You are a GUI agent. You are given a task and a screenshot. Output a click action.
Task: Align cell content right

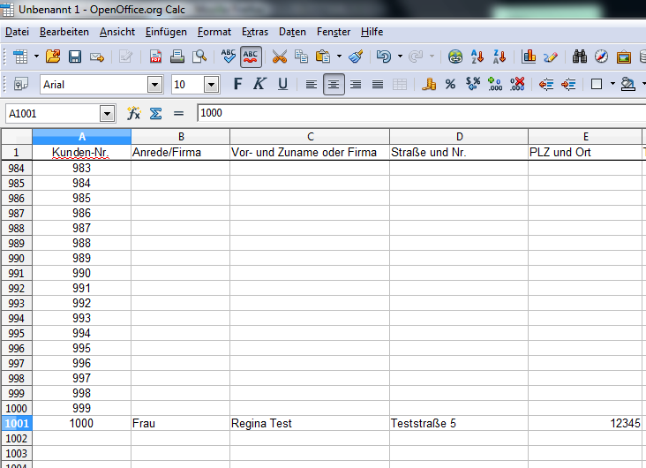pos(356,85)
